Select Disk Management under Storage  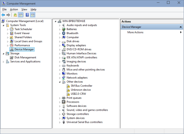point(25,58)
